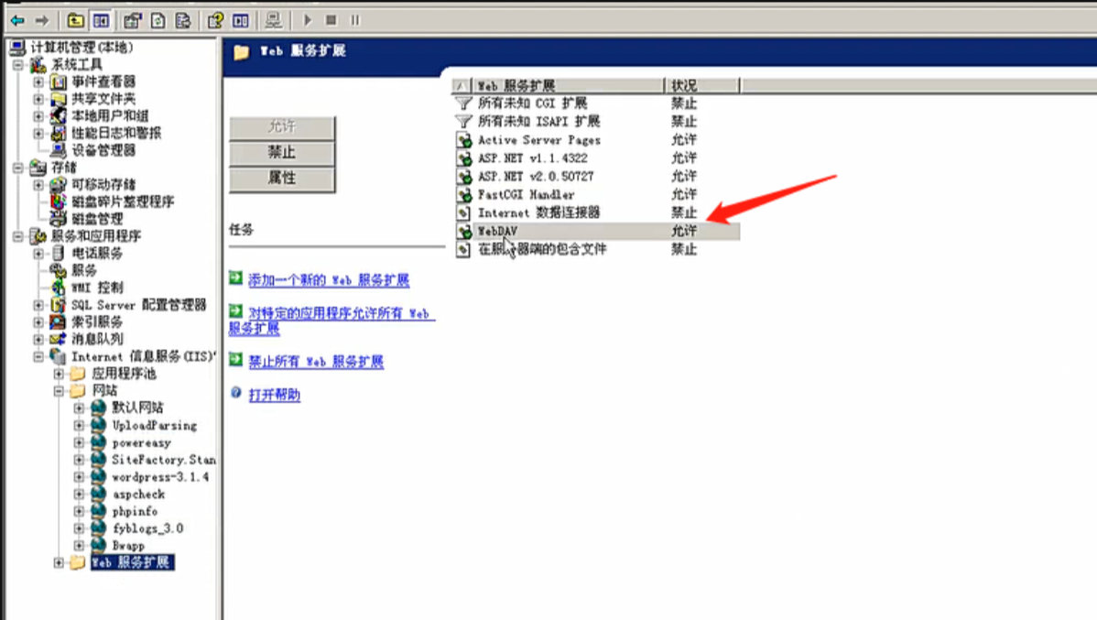The height and width of the screenshot is (620, 1097).
Task: Select the SiteFactory.Stan site in tree
Action: click(x=164, y=460)
